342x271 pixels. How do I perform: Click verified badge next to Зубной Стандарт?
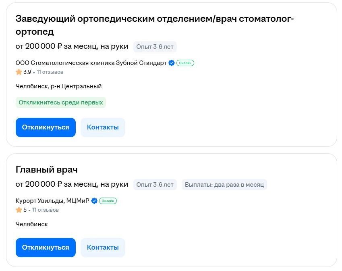tap(172, 63)
